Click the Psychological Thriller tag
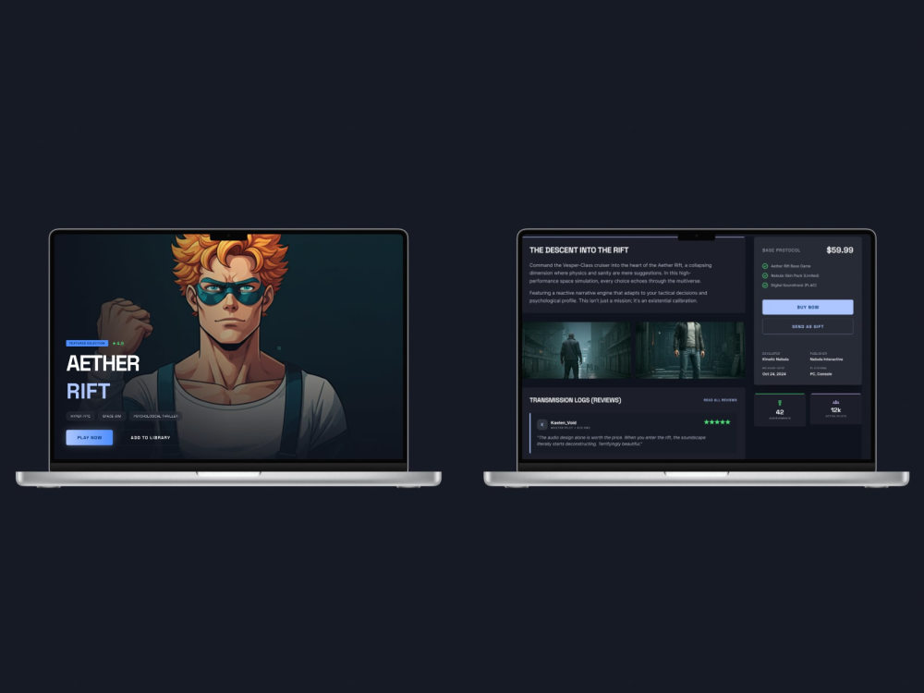The height and width of the screenshot is (693, 924). click(155, 416)
